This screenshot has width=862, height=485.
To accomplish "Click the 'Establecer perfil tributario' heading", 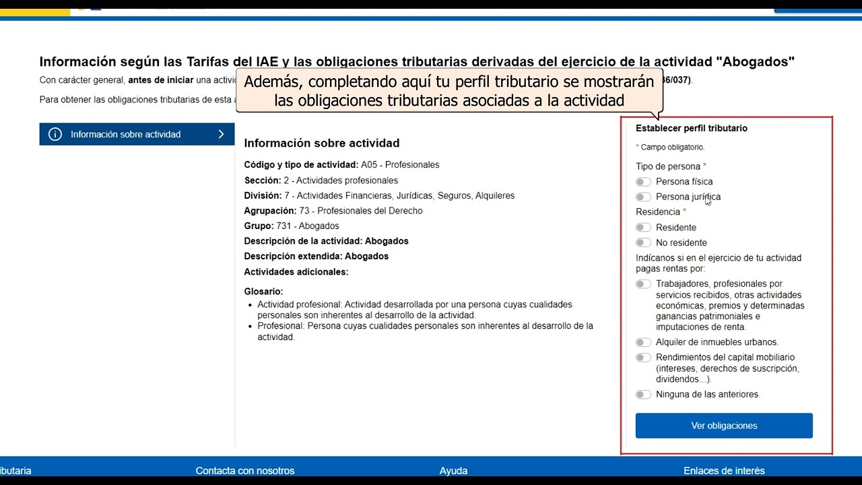I will tap(692, 128).
